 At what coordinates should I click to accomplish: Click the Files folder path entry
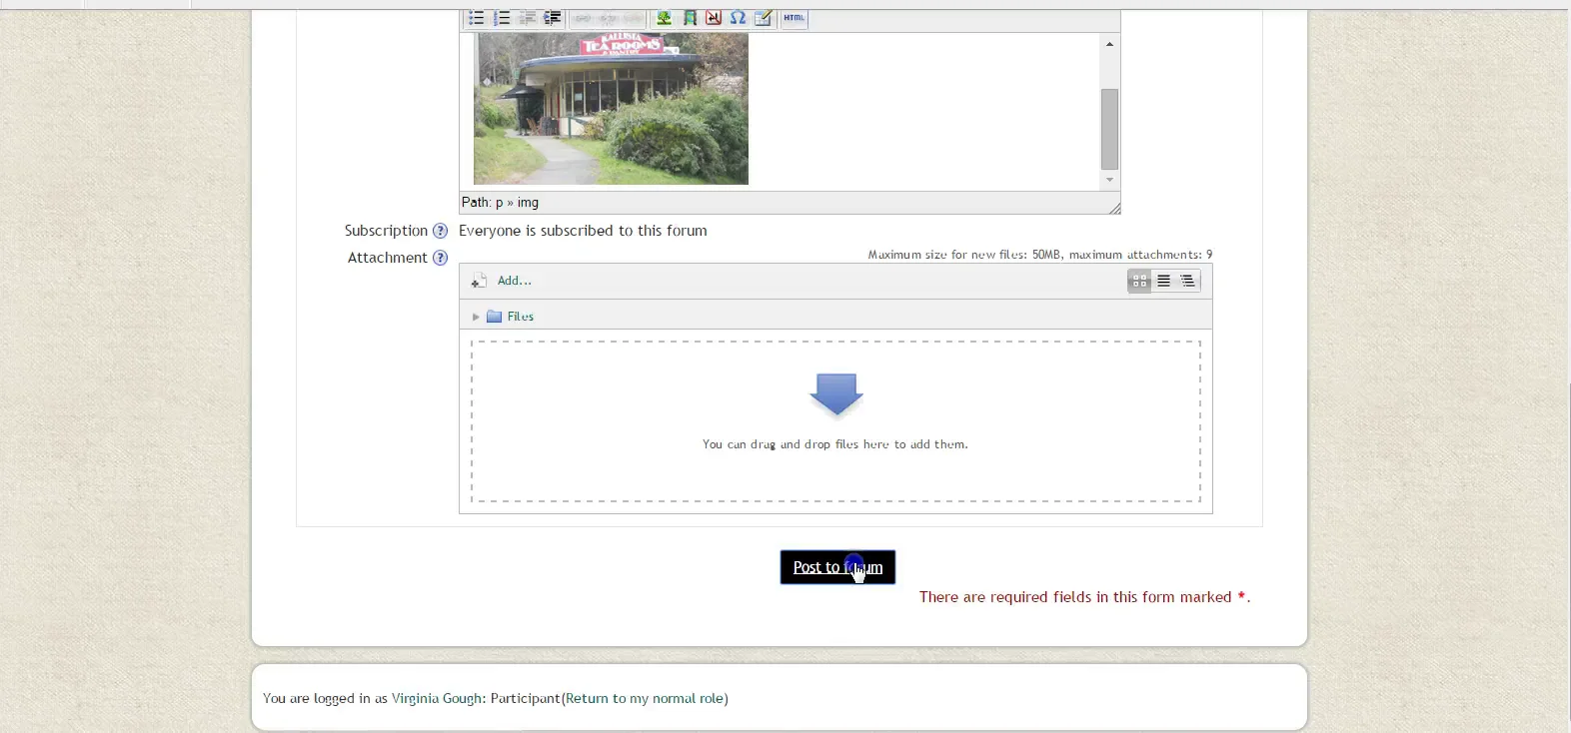pos(511,317)
